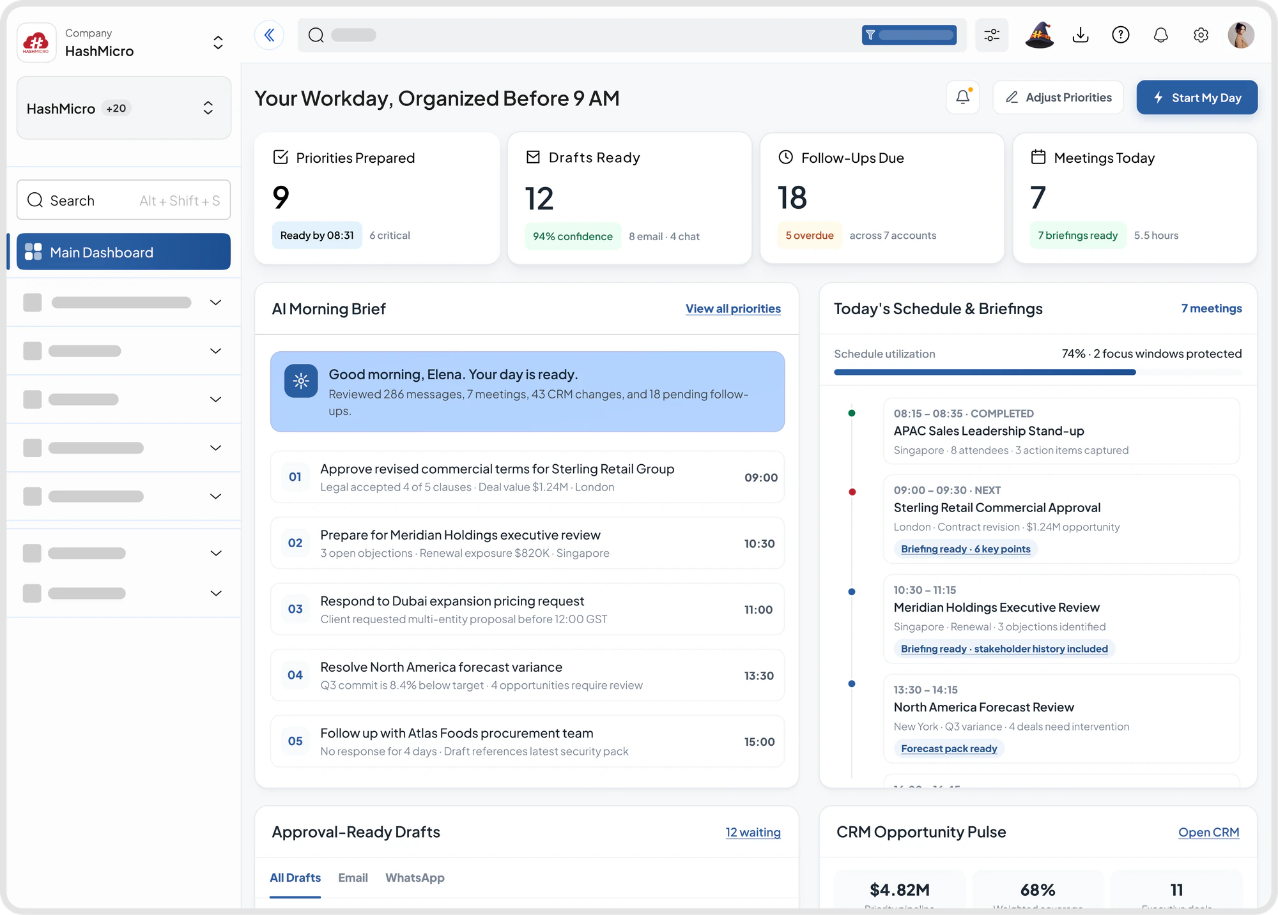Image resolution: width=1278 pixels, height=915 pixels.
Task: Click the 7 briefings ready badge
Action: click(x=1078, y=236)
